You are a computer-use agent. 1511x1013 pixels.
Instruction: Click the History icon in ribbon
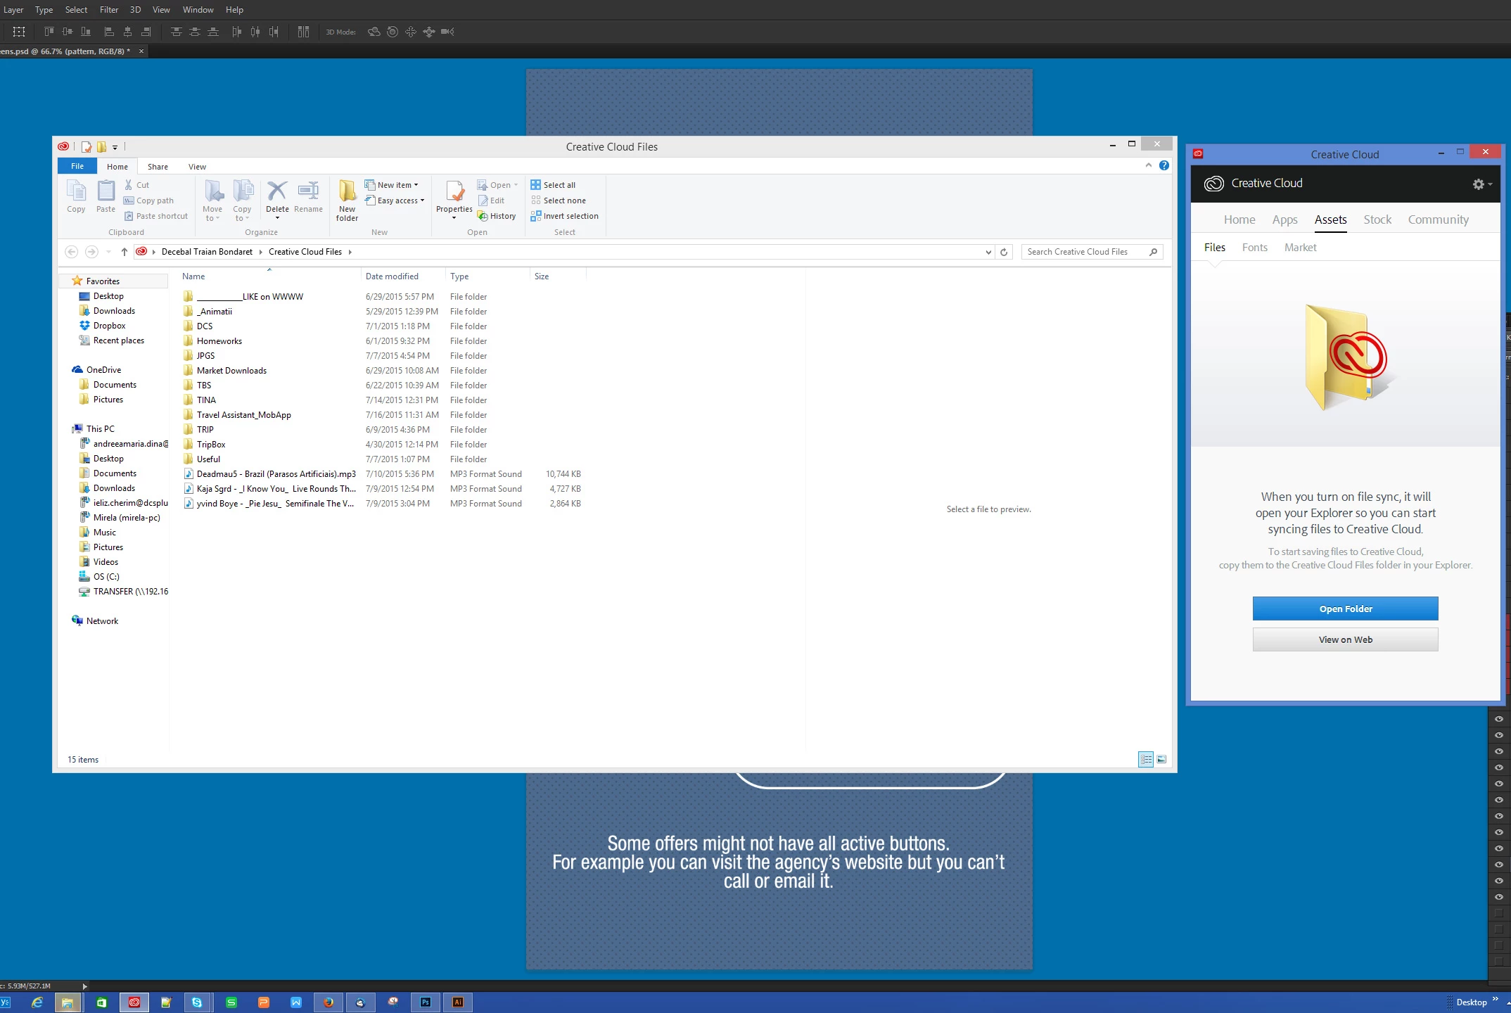(x=497, y=216)
